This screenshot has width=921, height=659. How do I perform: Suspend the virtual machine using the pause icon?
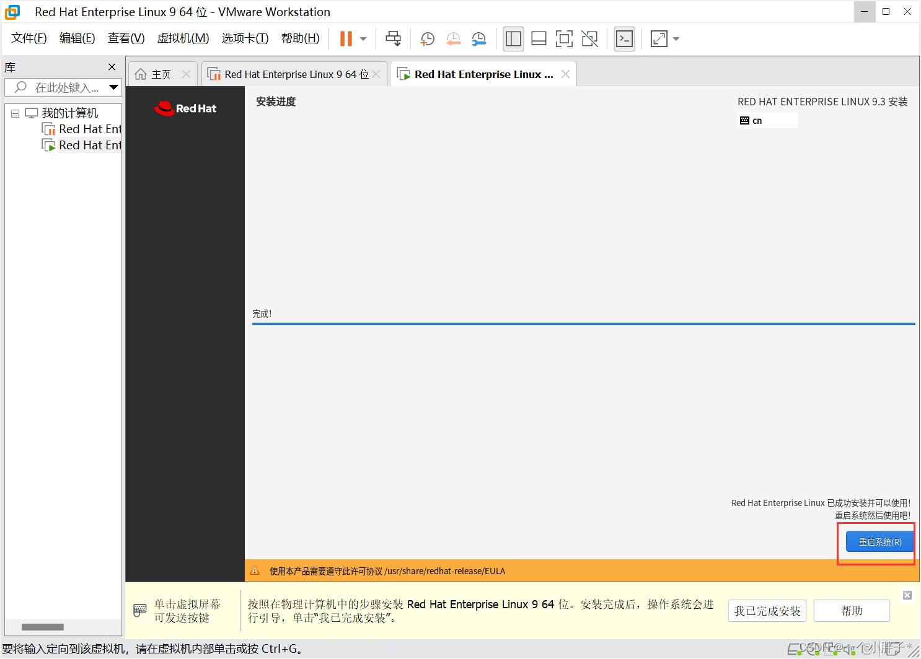pyautogui.click(x=345, y=38)
